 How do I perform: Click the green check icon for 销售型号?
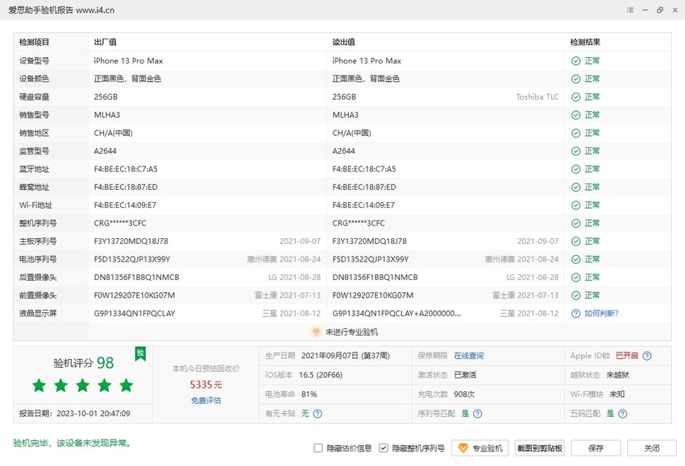[575, 115]
